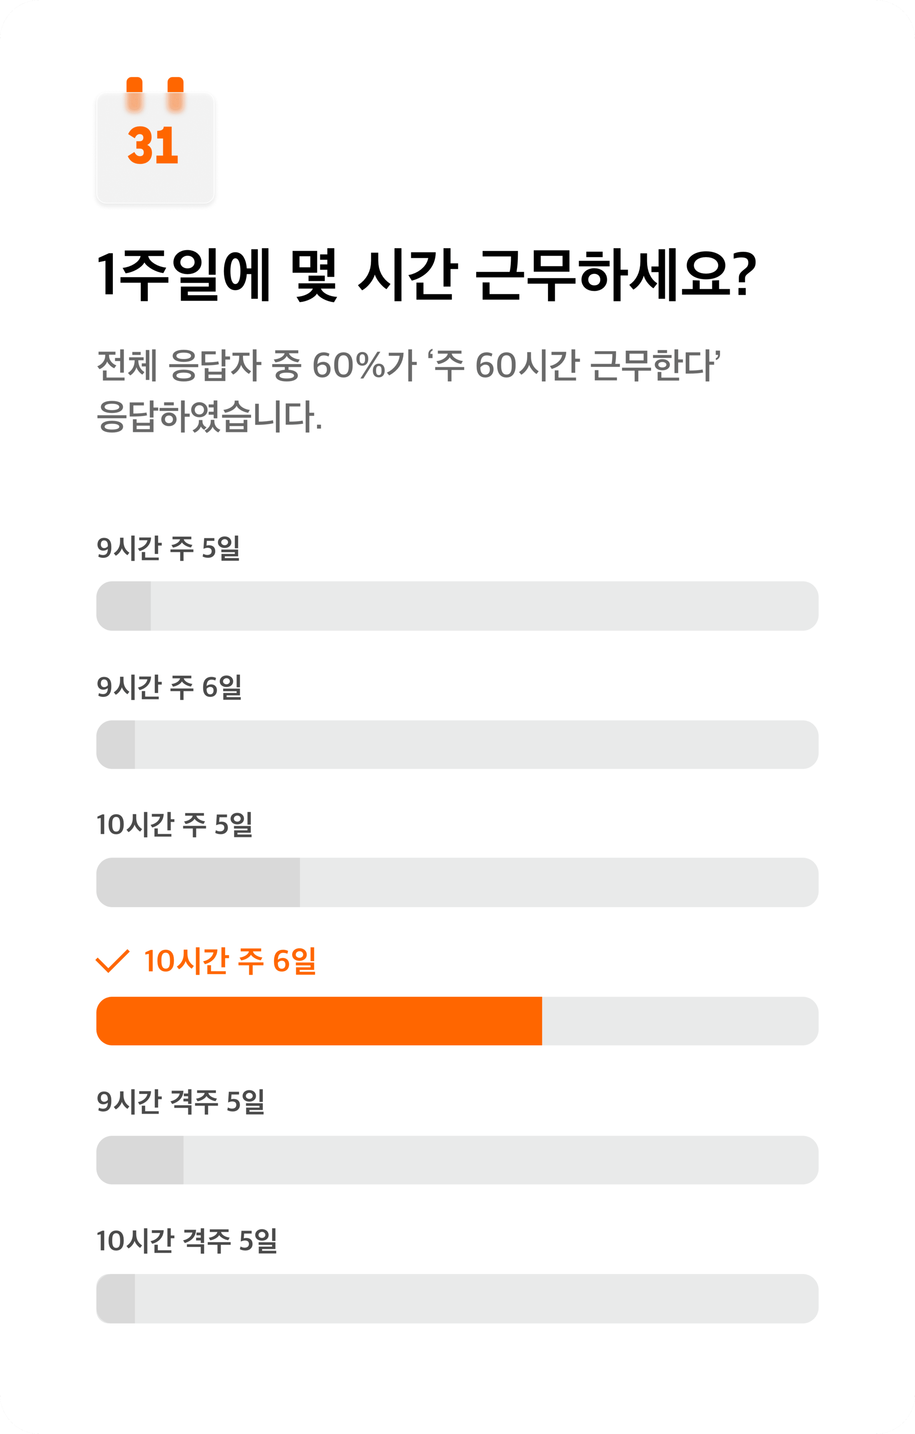
Task: Click the '응답하였습니다.' text line
Action: (209, 415)
